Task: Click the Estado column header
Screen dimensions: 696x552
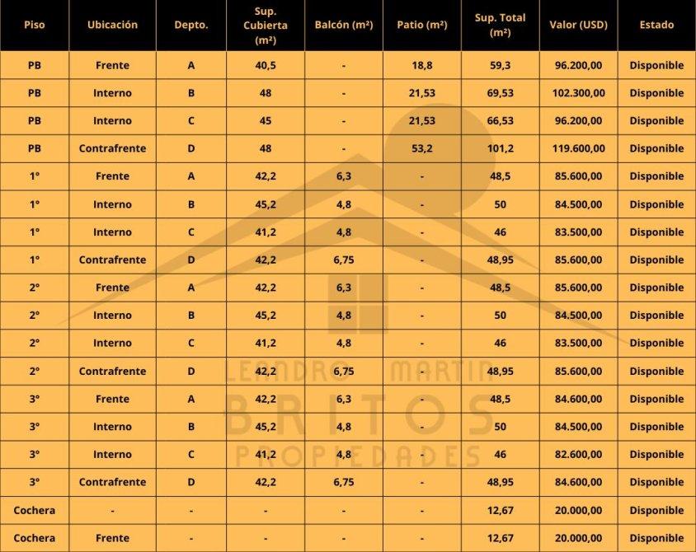Action: pos(656,25)
